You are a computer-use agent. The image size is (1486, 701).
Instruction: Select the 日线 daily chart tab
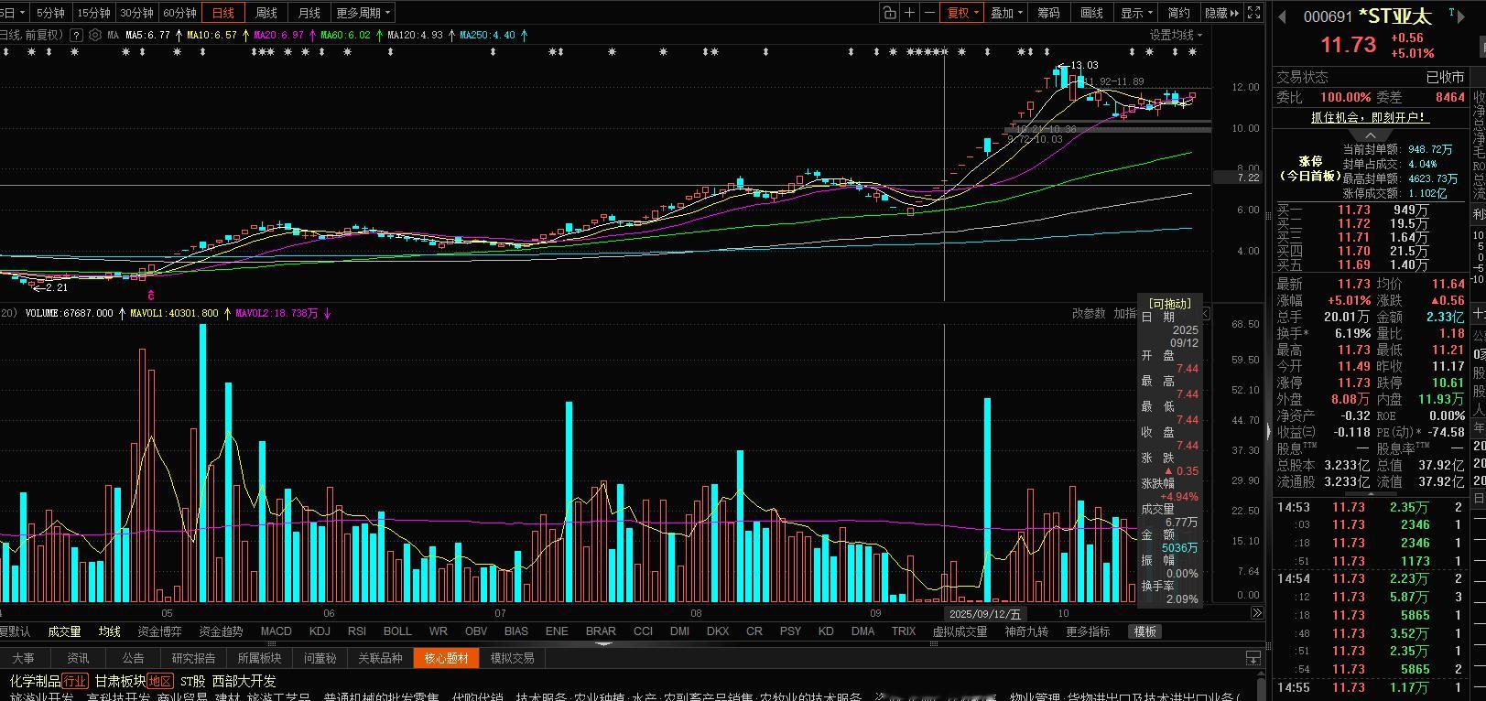tap(223, 13)
